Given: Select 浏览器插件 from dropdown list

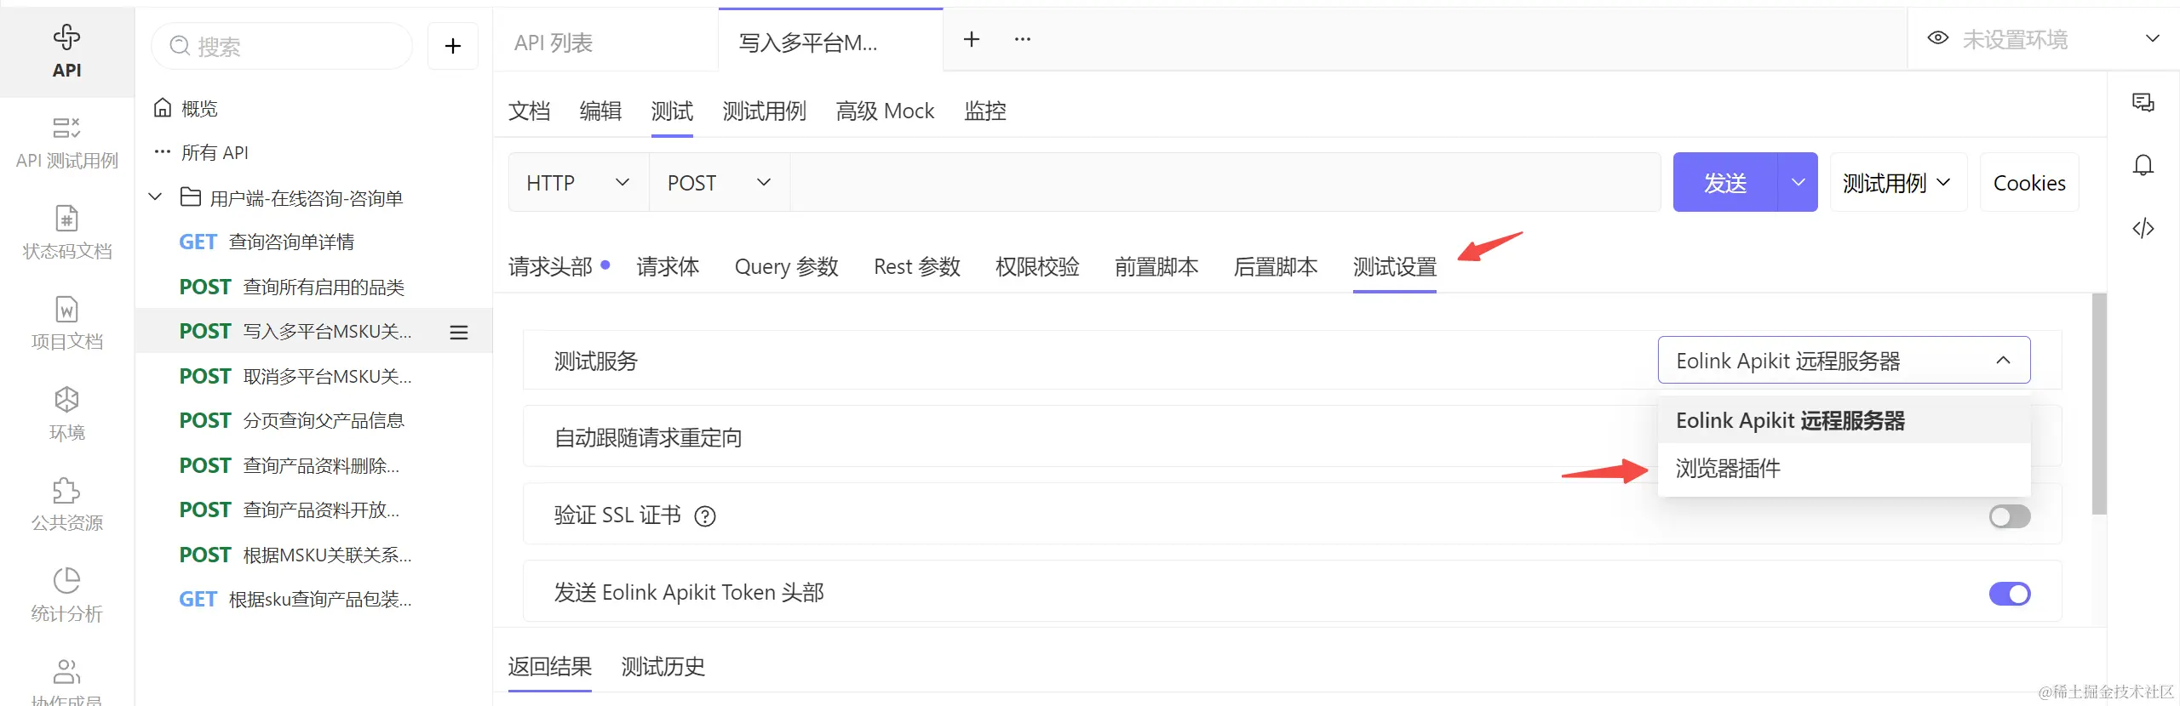Looking at the screenshot, I should coord(1844,469).
